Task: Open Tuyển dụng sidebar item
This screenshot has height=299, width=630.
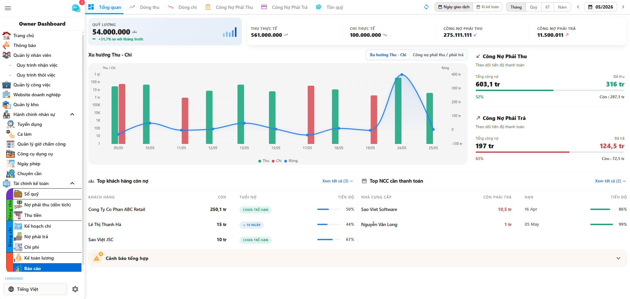Action: [x=30, y=124]
